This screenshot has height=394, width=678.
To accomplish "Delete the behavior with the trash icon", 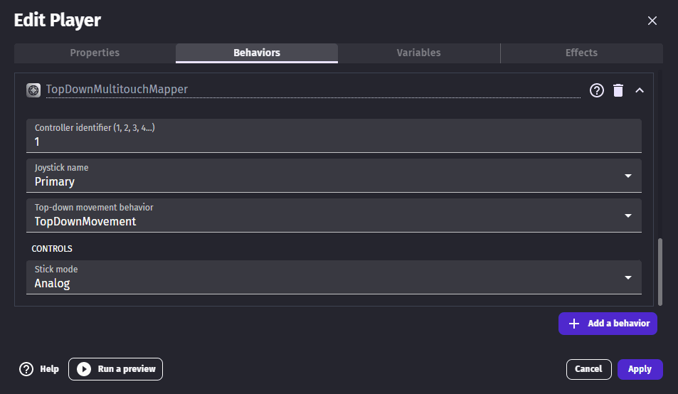I will click(x=618, y=90).
